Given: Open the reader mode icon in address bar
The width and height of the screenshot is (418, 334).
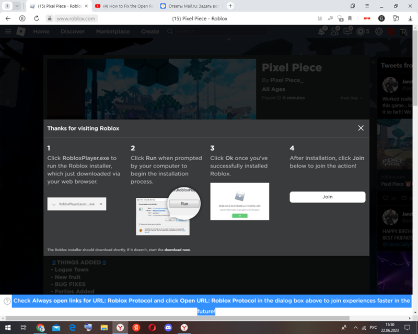Looking at the screenshot, I should coord(320,18).
